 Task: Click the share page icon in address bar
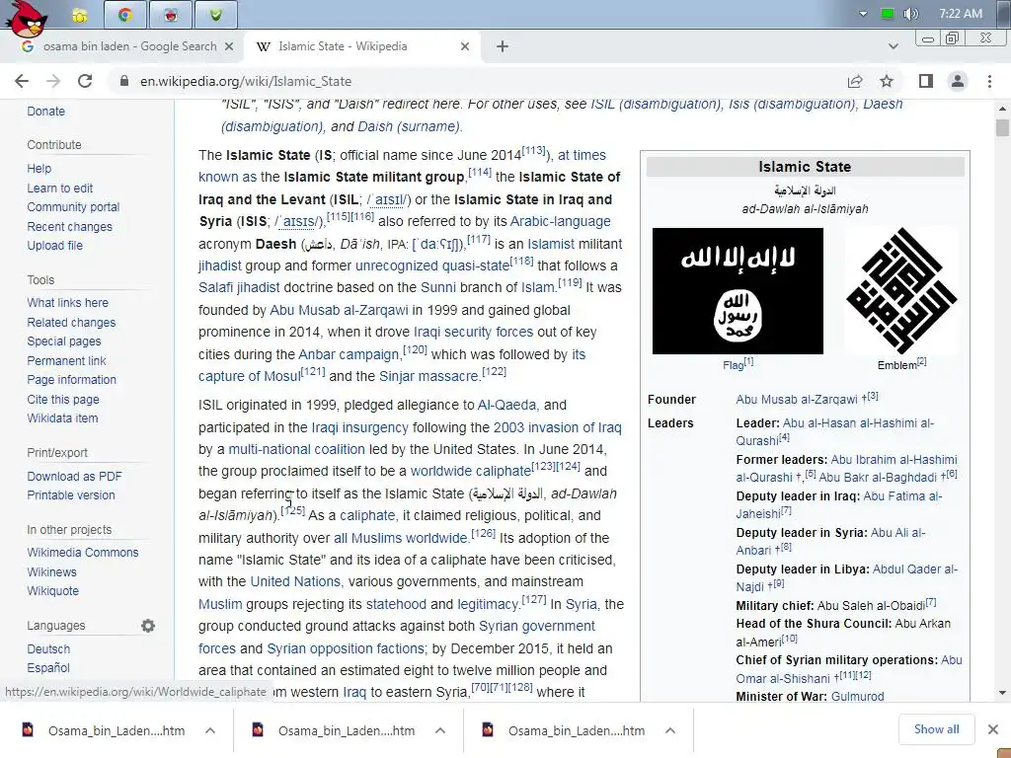[855, 81]
